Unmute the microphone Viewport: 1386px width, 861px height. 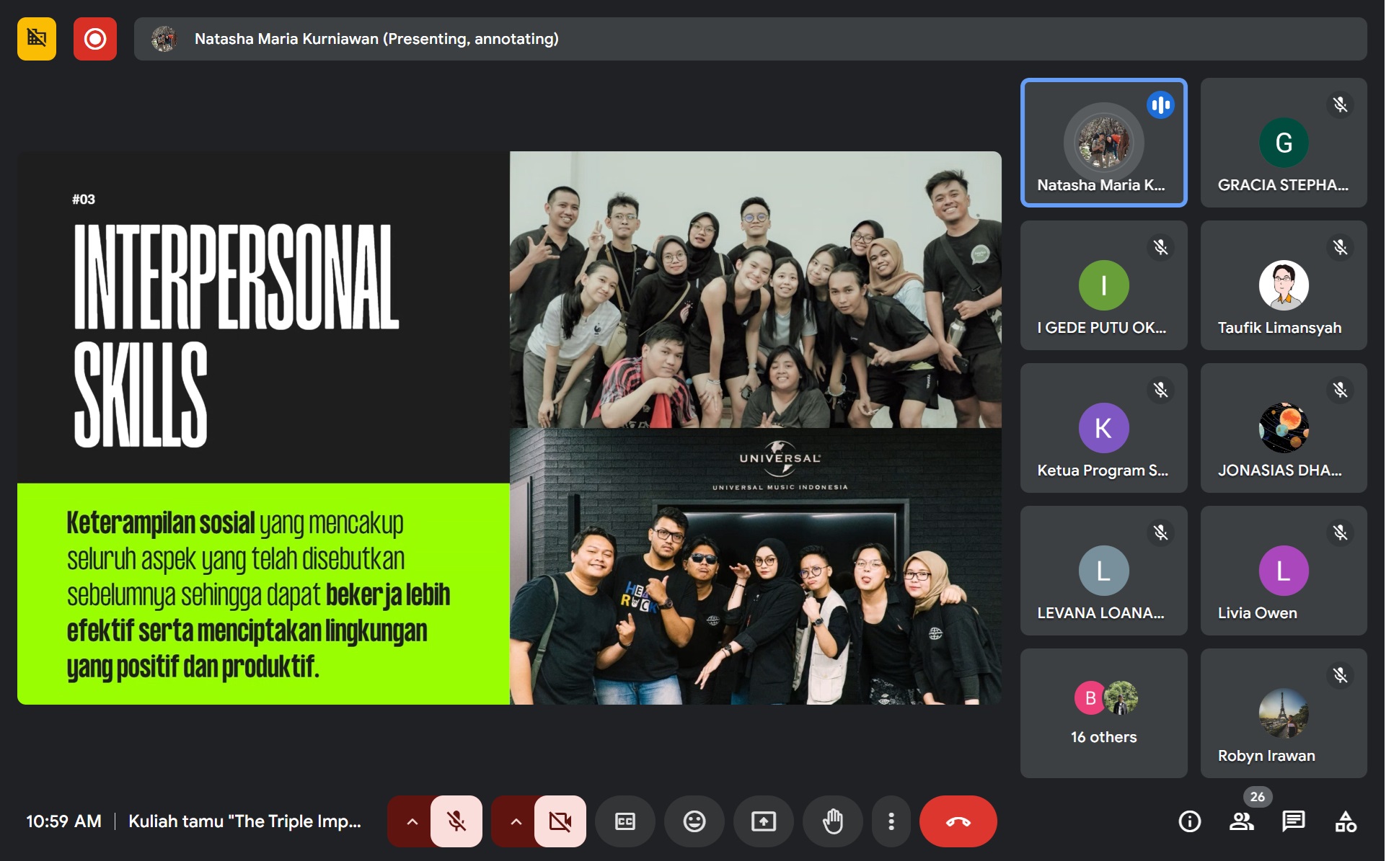(456, 821)
